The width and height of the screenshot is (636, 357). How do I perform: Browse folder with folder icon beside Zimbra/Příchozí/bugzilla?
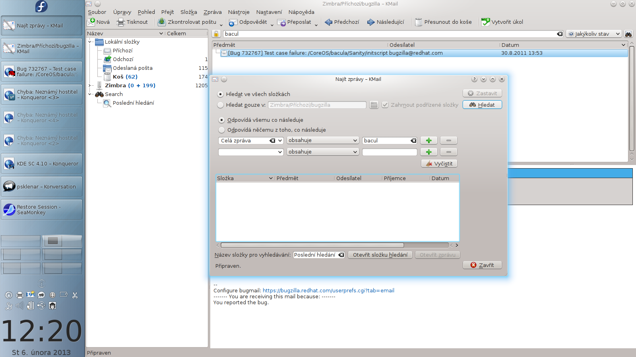pos(374,105)
